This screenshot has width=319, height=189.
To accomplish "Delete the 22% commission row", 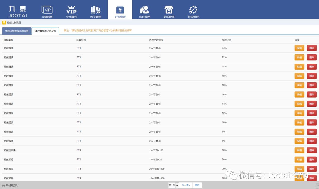I will pos(312,57).
